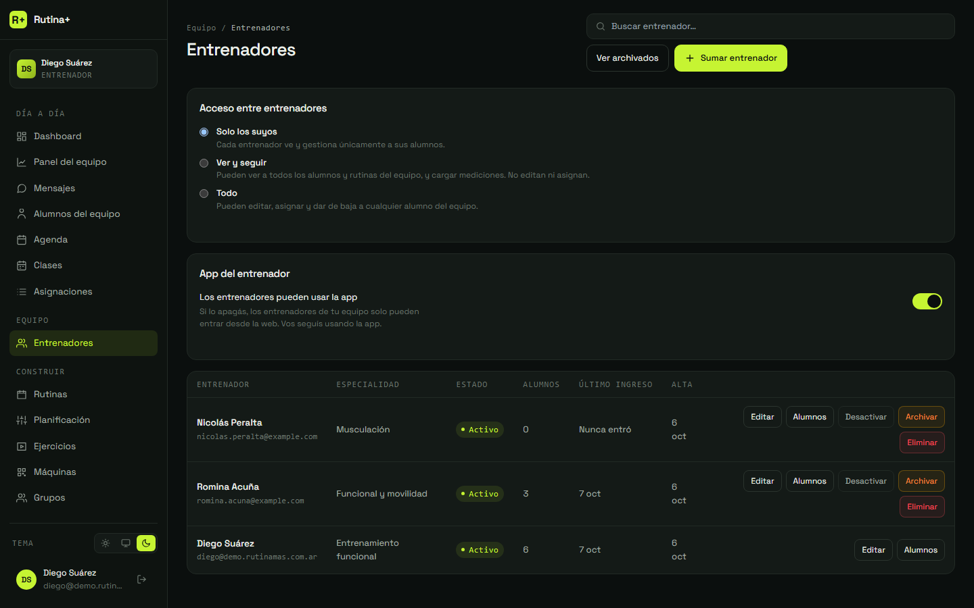The width and height of the screenshot is (974, 608).
Task: Open Asignaciones list icon
Action: pos(22,292)
